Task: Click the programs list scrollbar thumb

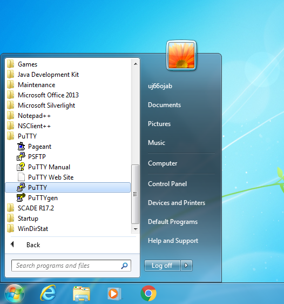Action: 135,194
